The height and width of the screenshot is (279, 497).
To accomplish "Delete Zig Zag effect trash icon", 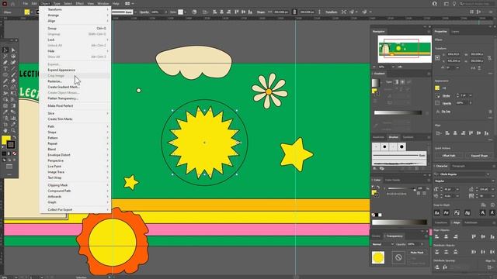I will [x=490, y=112].
